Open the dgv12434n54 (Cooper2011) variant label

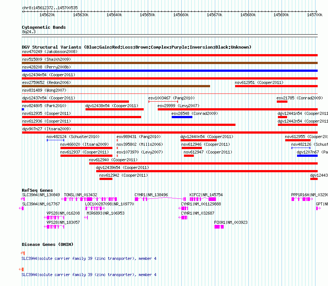(x=49, y=75)
